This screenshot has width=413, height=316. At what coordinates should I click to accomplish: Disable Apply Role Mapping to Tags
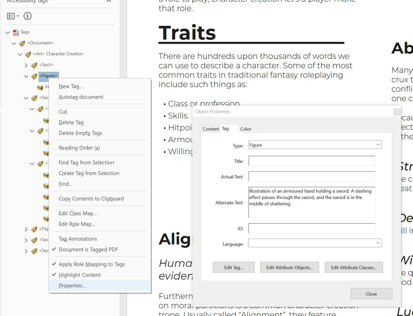pos(92,264)
